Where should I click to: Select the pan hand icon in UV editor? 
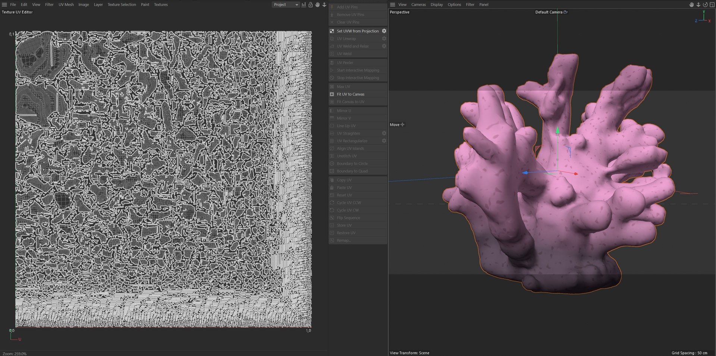point(317,4)
